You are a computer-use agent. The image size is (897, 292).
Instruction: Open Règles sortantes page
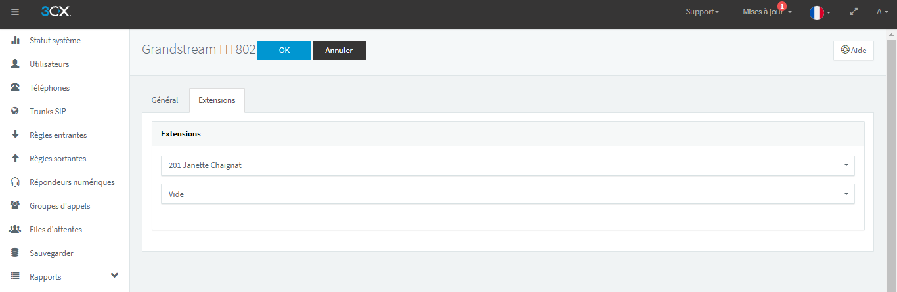coord(58,159)
